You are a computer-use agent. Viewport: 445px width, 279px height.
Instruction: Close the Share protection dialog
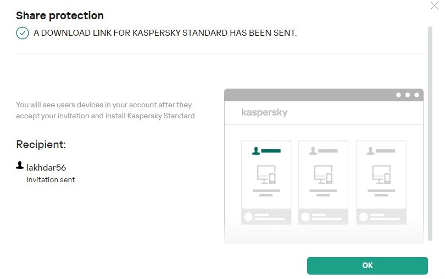click(435, 6)
